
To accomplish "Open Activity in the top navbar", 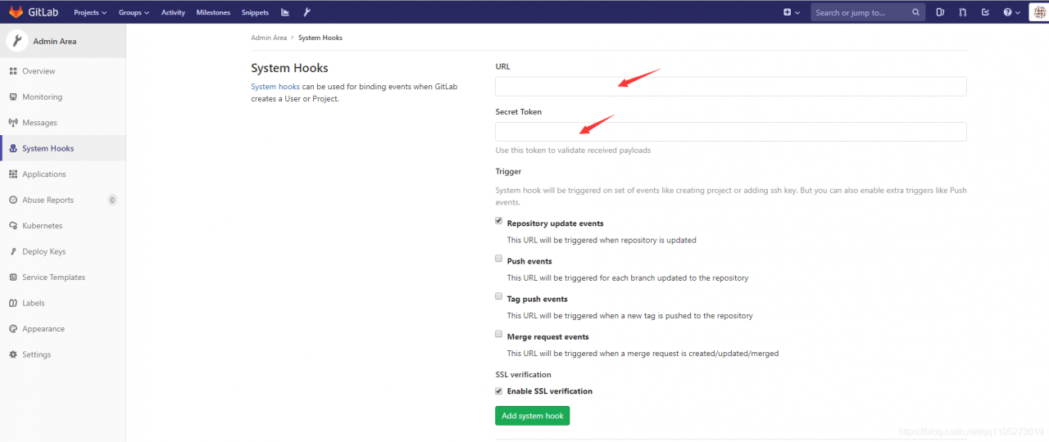I will (x=173, y=12).
